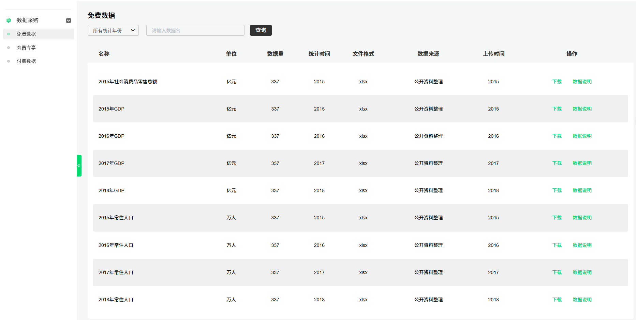The height and width of the screenshot is (320, 636).
Task: Open the 所有统计年份 dropdown
Action: 113,30
